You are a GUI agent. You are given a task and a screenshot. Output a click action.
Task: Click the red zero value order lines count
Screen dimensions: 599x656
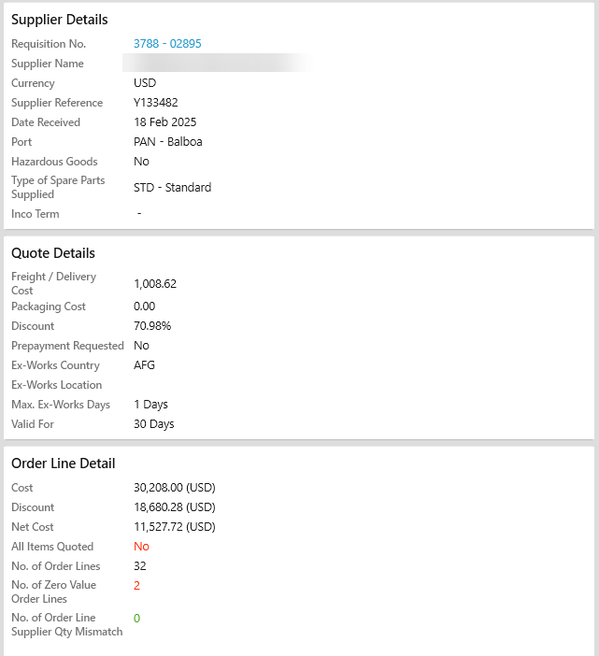point(136,586)
